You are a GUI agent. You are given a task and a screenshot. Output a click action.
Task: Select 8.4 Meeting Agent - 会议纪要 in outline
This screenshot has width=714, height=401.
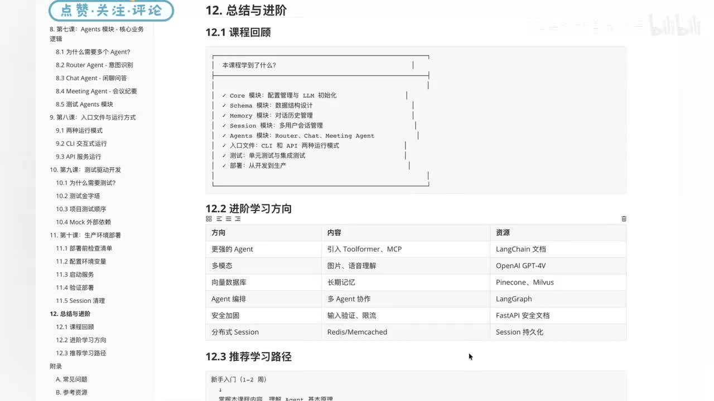96,91
